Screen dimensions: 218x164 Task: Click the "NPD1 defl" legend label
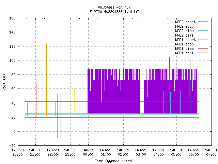tap(184, 53)
